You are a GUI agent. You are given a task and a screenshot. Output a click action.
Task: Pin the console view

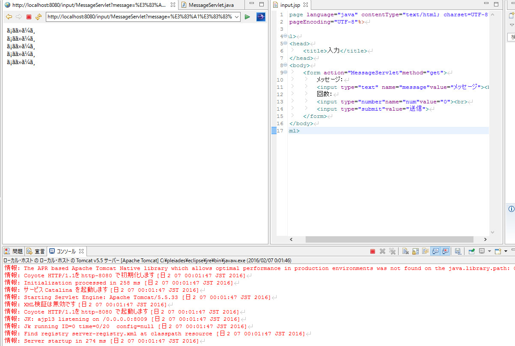coord(471,251)
